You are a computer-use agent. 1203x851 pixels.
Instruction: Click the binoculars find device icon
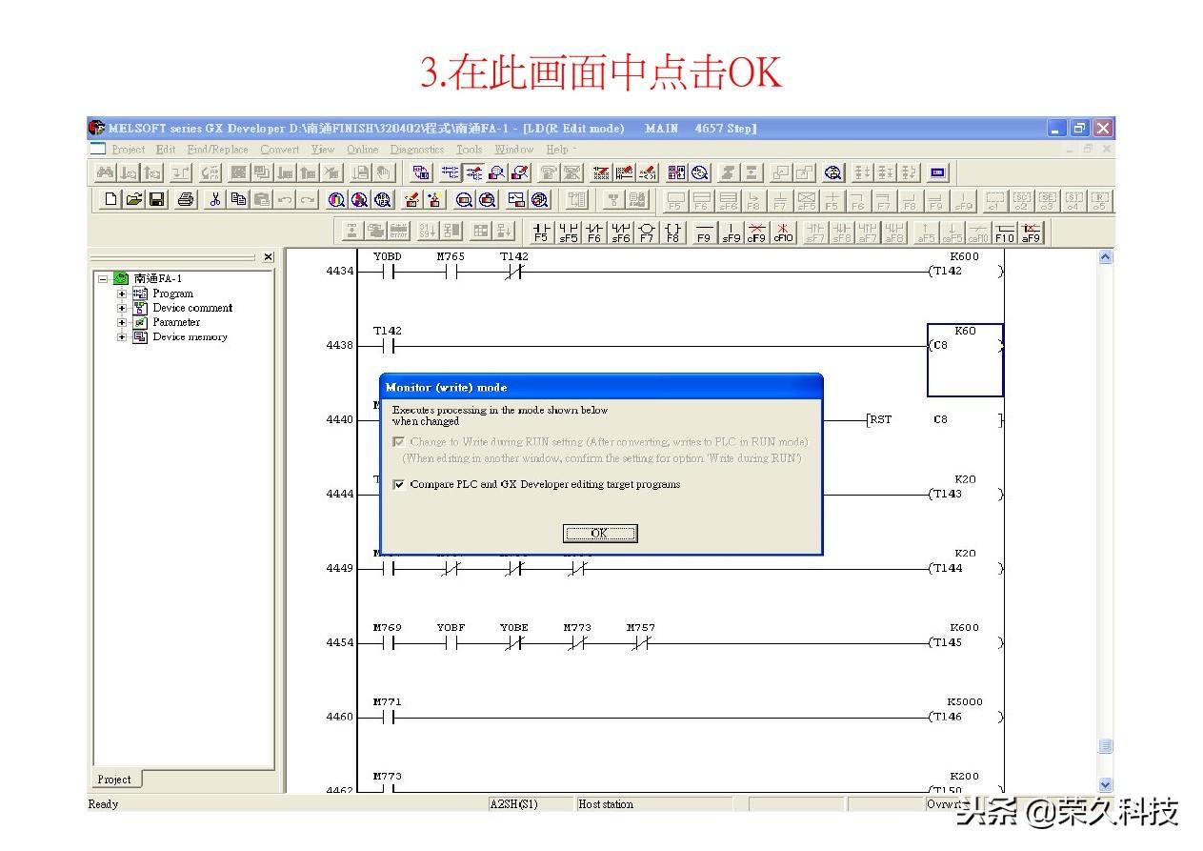pyautogui.click(x=105, y=172)
